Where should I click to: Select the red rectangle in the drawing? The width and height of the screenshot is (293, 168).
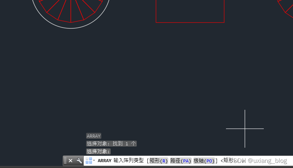coord(190,22)
